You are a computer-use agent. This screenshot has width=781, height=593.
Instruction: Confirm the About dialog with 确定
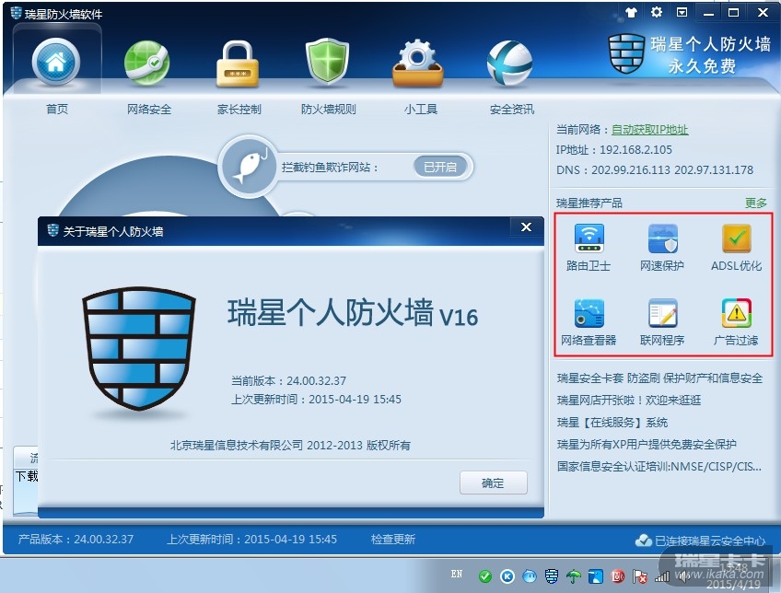pyautogui.click(x=493, y=483)
